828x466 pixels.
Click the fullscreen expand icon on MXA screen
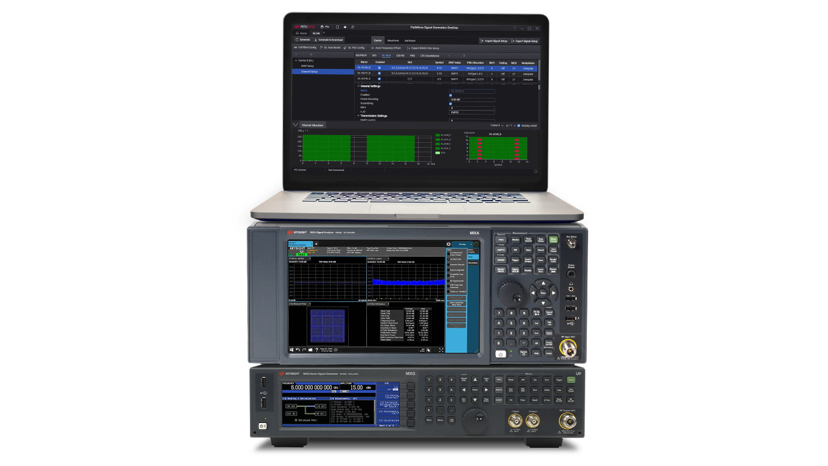tap(441, 350)
